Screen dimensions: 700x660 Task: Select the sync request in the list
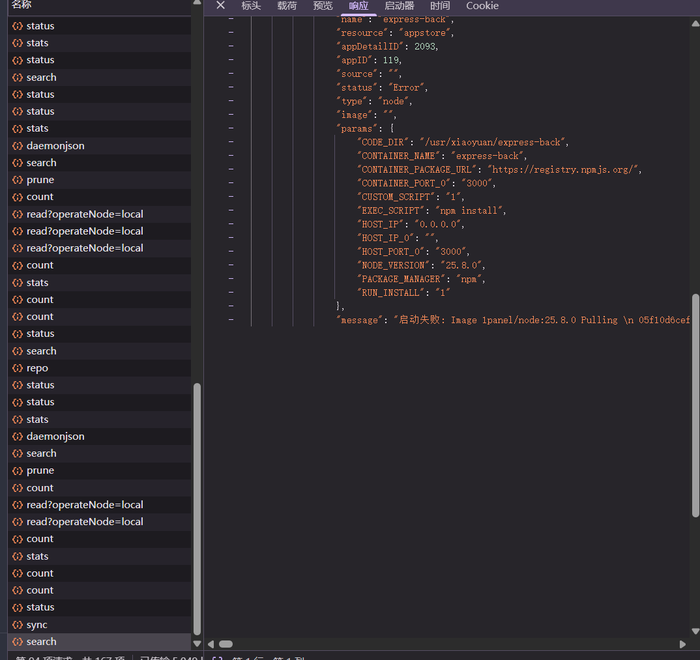(37, 625)
